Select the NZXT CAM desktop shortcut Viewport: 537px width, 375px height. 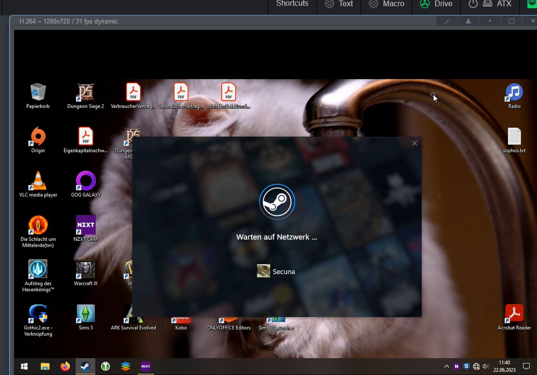86,229
